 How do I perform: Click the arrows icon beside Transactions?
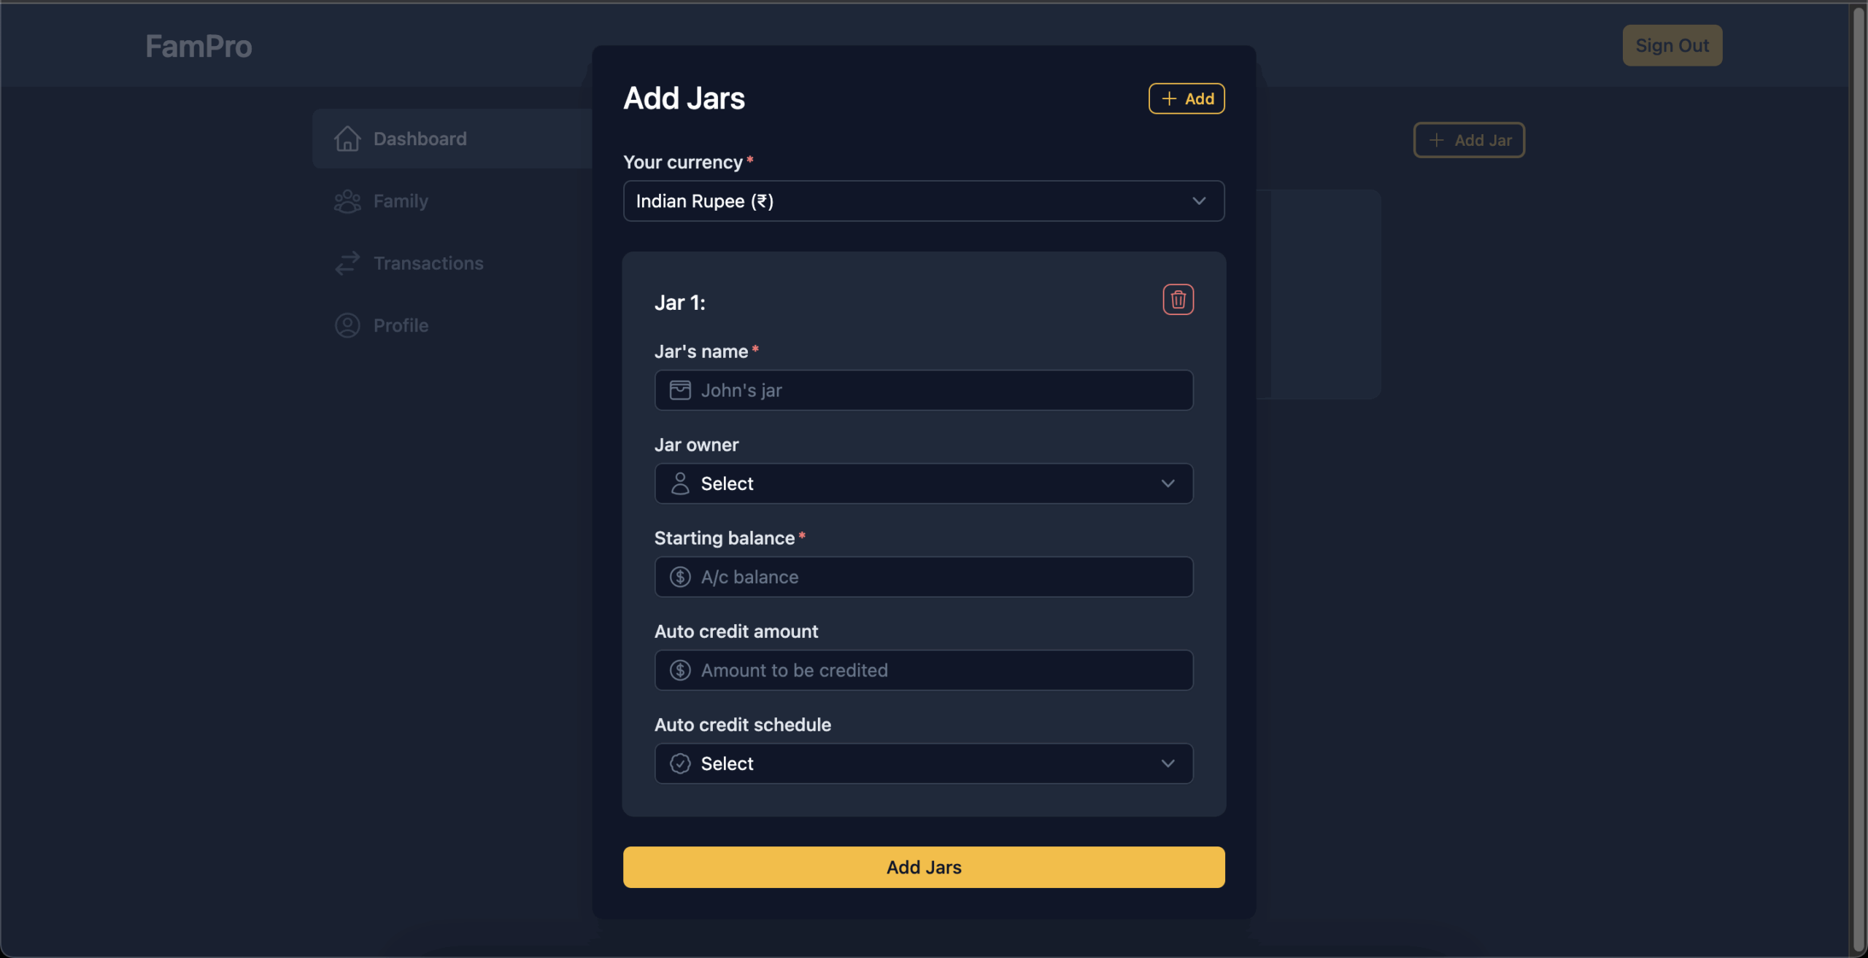pos(347,263)
